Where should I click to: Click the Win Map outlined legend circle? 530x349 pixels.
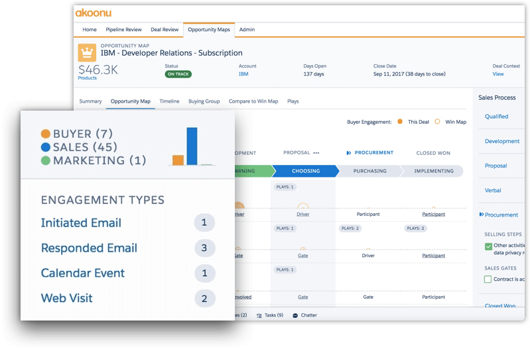click(437, 121)
